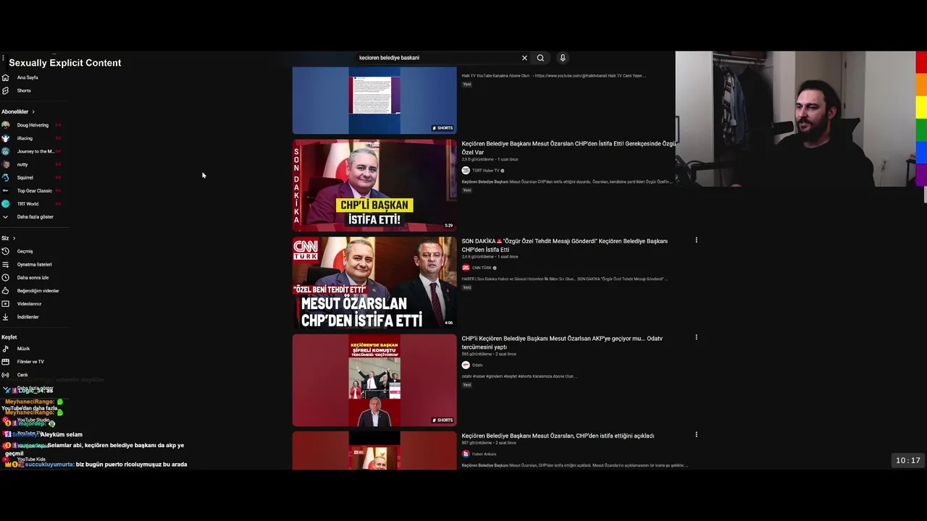Open 'CHP'den istifa ettiğini açıkladı' video title

[x=558, y=436]
